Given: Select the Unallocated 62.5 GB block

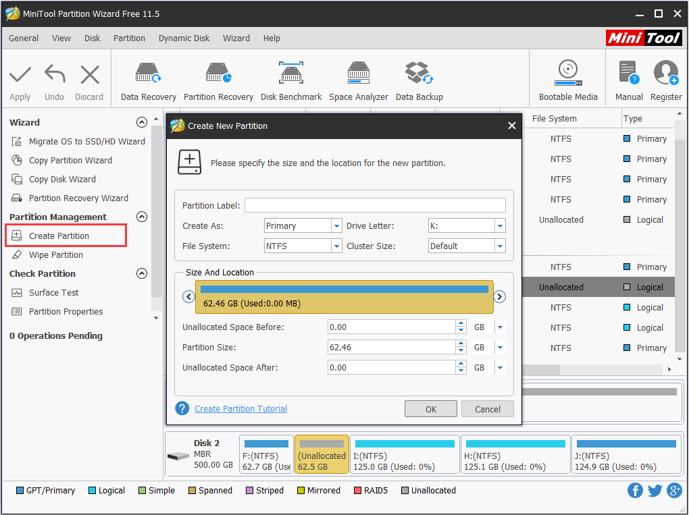Looking at the screenshot, I should pos(322,454).
